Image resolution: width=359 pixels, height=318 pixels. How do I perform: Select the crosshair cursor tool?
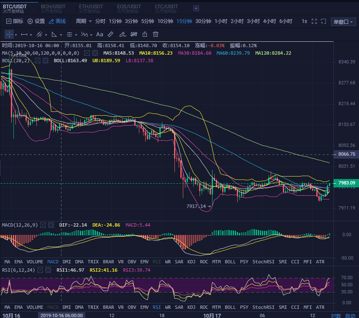pos(9,34)
